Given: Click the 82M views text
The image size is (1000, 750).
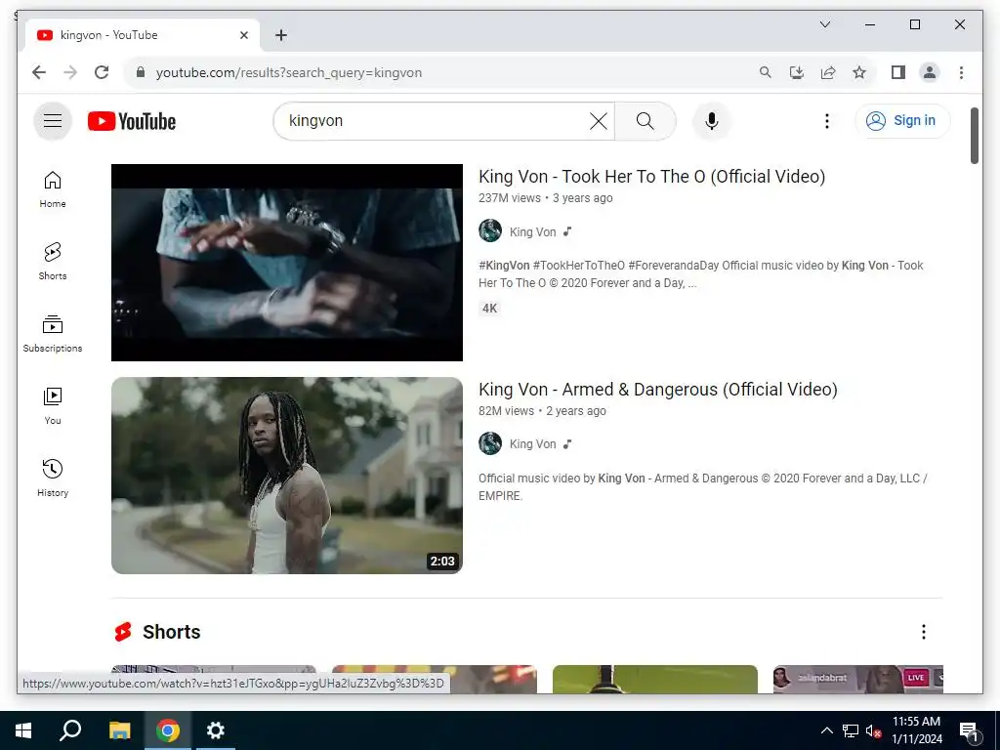Looking at the screenshot, I should (507, 411).
